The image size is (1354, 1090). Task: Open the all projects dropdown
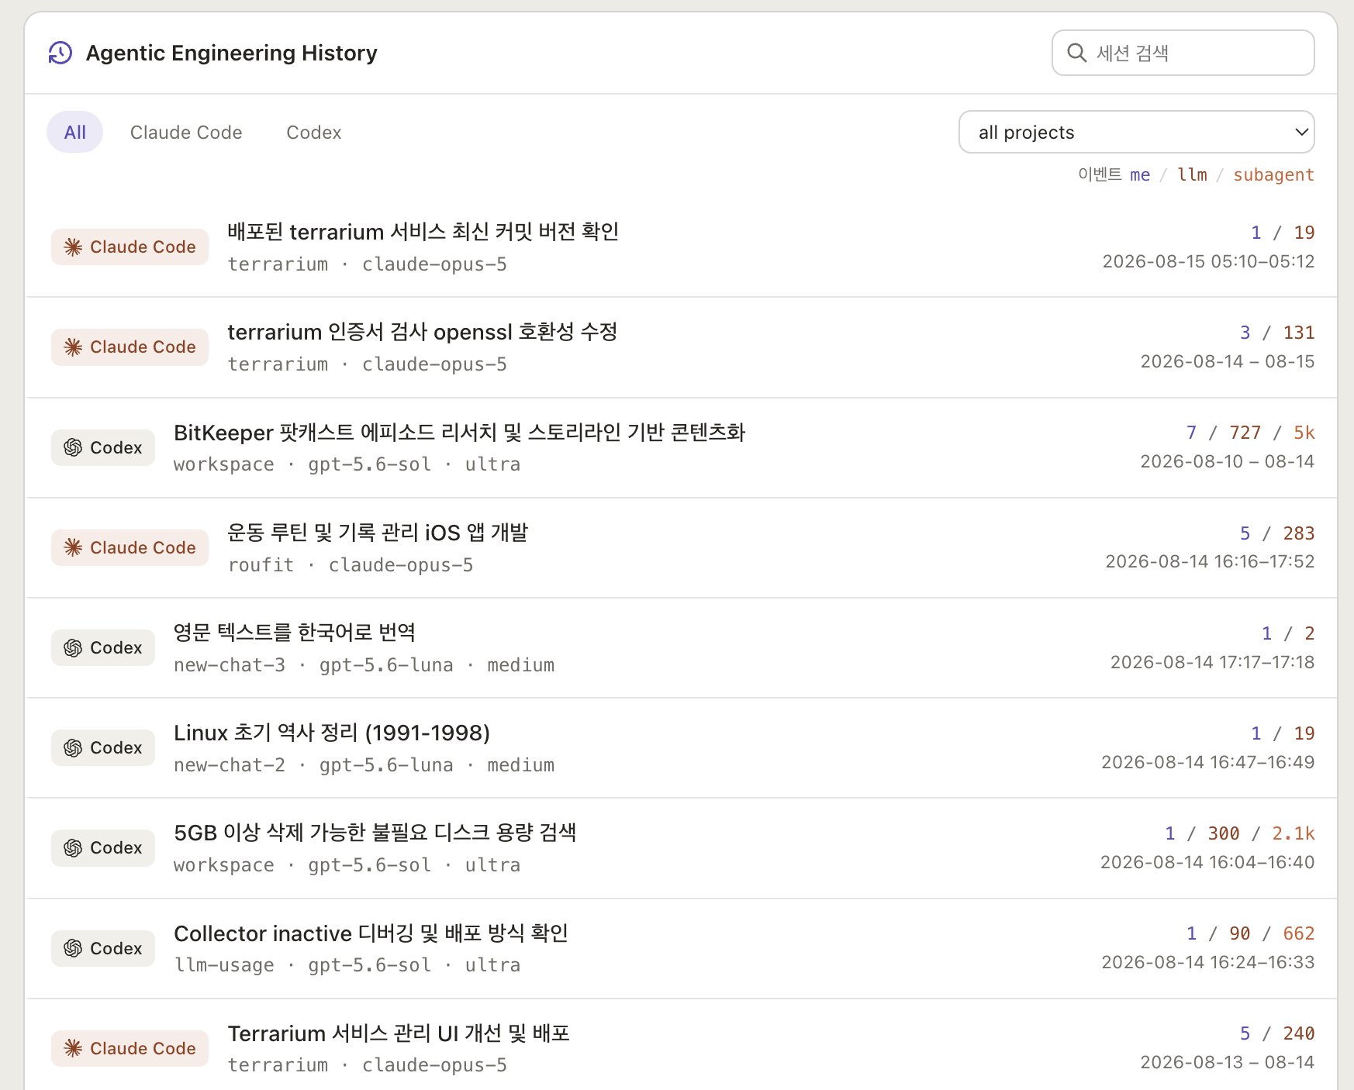pos(1136,132)
